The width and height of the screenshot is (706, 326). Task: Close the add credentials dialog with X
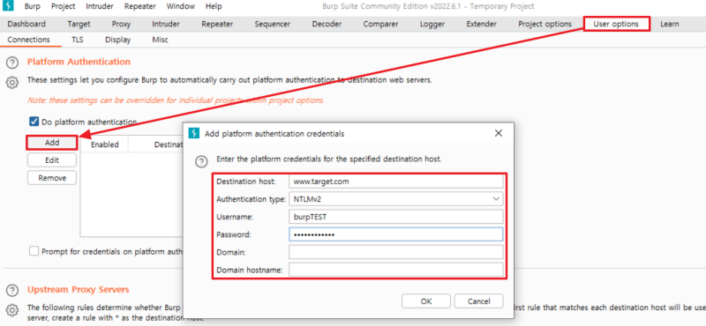[x=498, y=133]
